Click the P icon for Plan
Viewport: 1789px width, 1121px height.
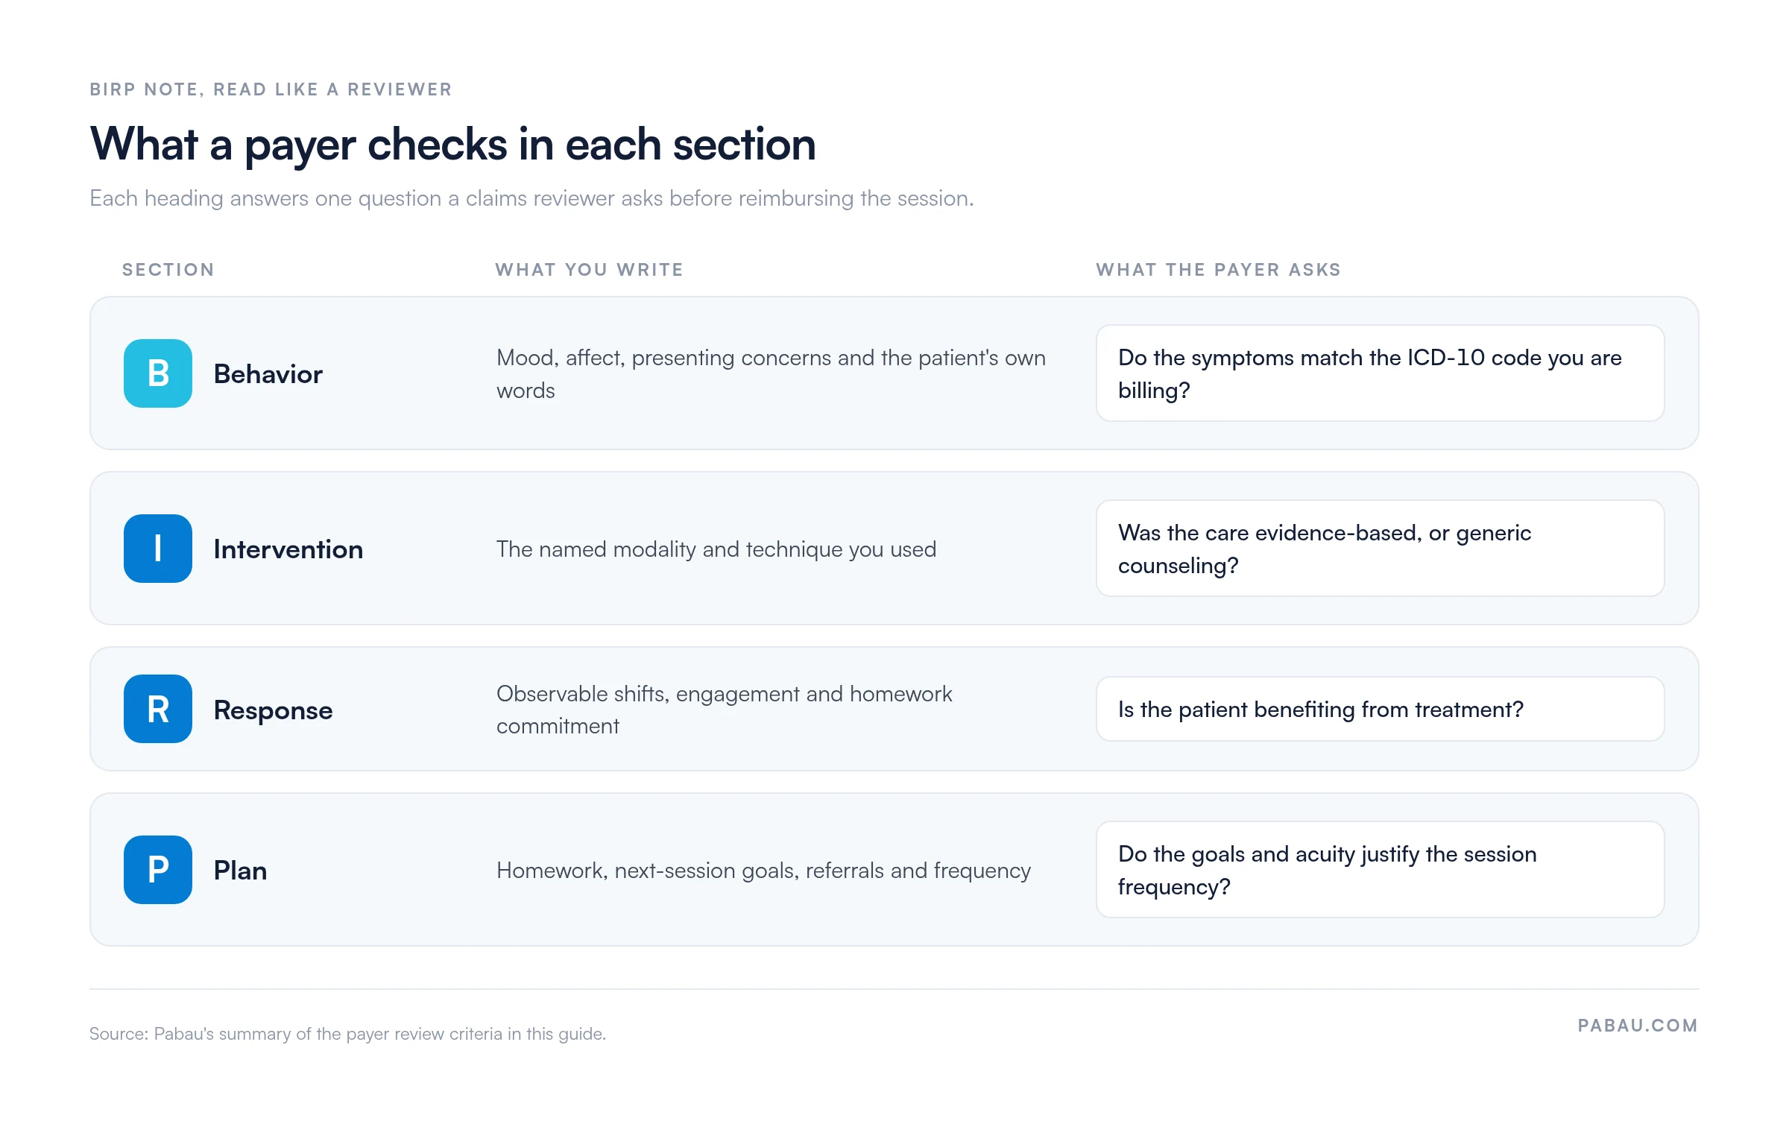pyautogui.click(x=158, y=870)
